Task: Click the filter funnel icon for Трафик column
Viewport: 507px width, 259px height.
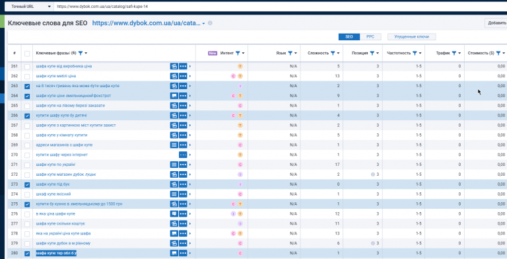Action: coord(454,53)
